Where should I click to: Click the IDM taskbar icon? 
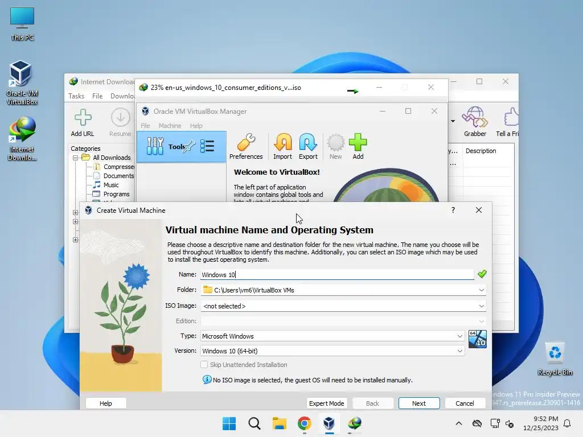(x=354, y=423)
